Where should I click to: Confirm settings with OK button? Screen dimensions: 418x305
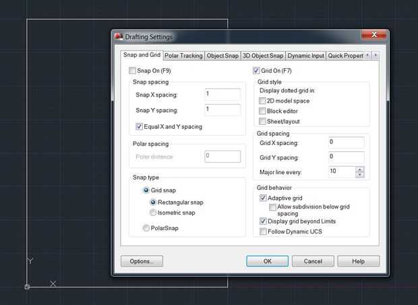[268, 261]
